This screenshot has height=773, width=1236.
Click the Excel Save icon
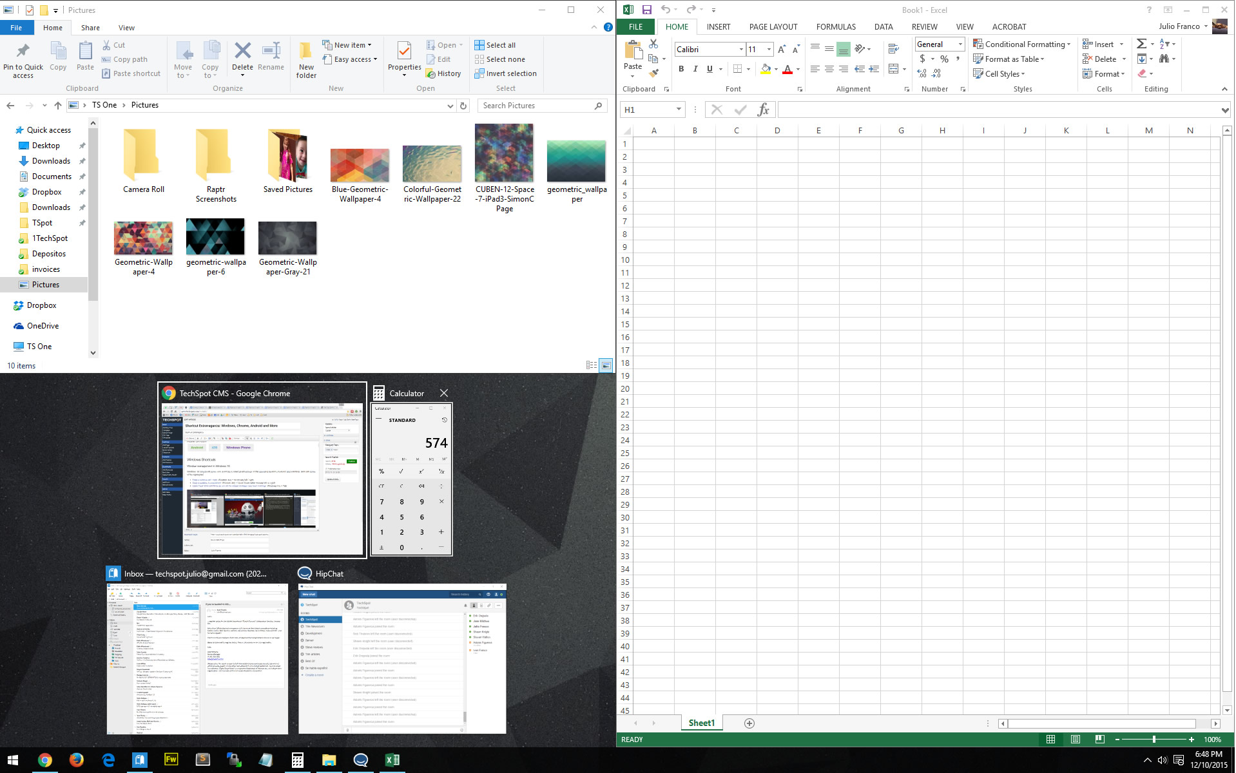pyautogui.click(x=646, y=10)
